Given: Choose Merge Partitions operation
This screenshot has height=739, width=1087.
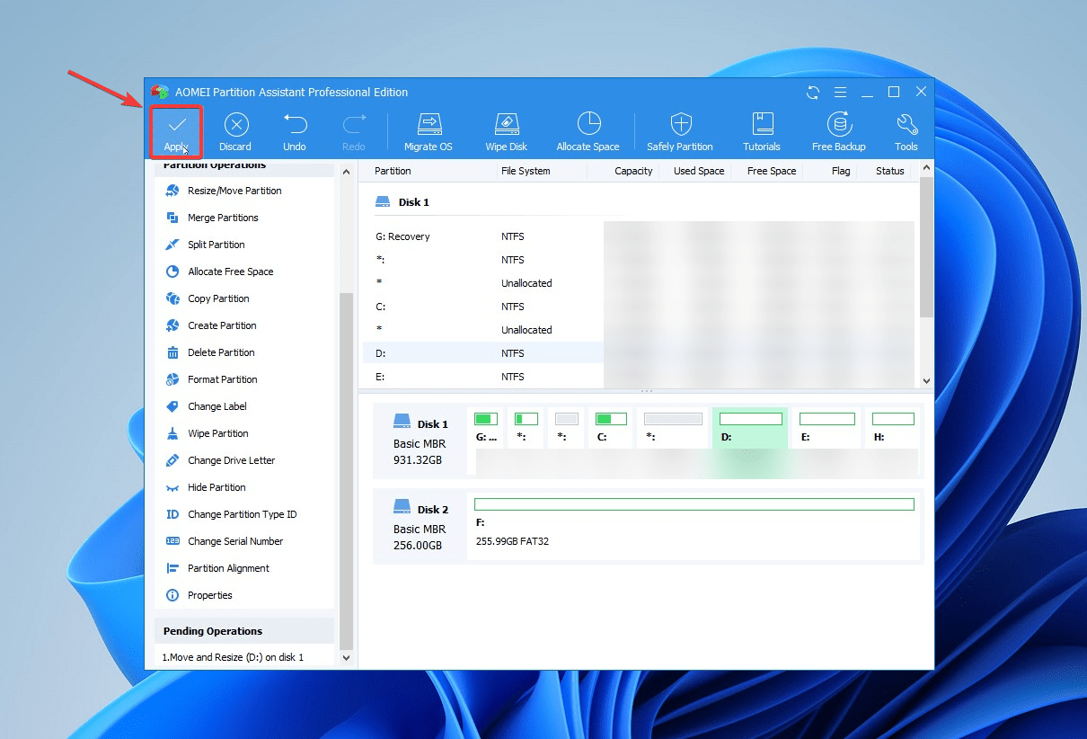Looking at the screenshot, I should tap(223, 218).
